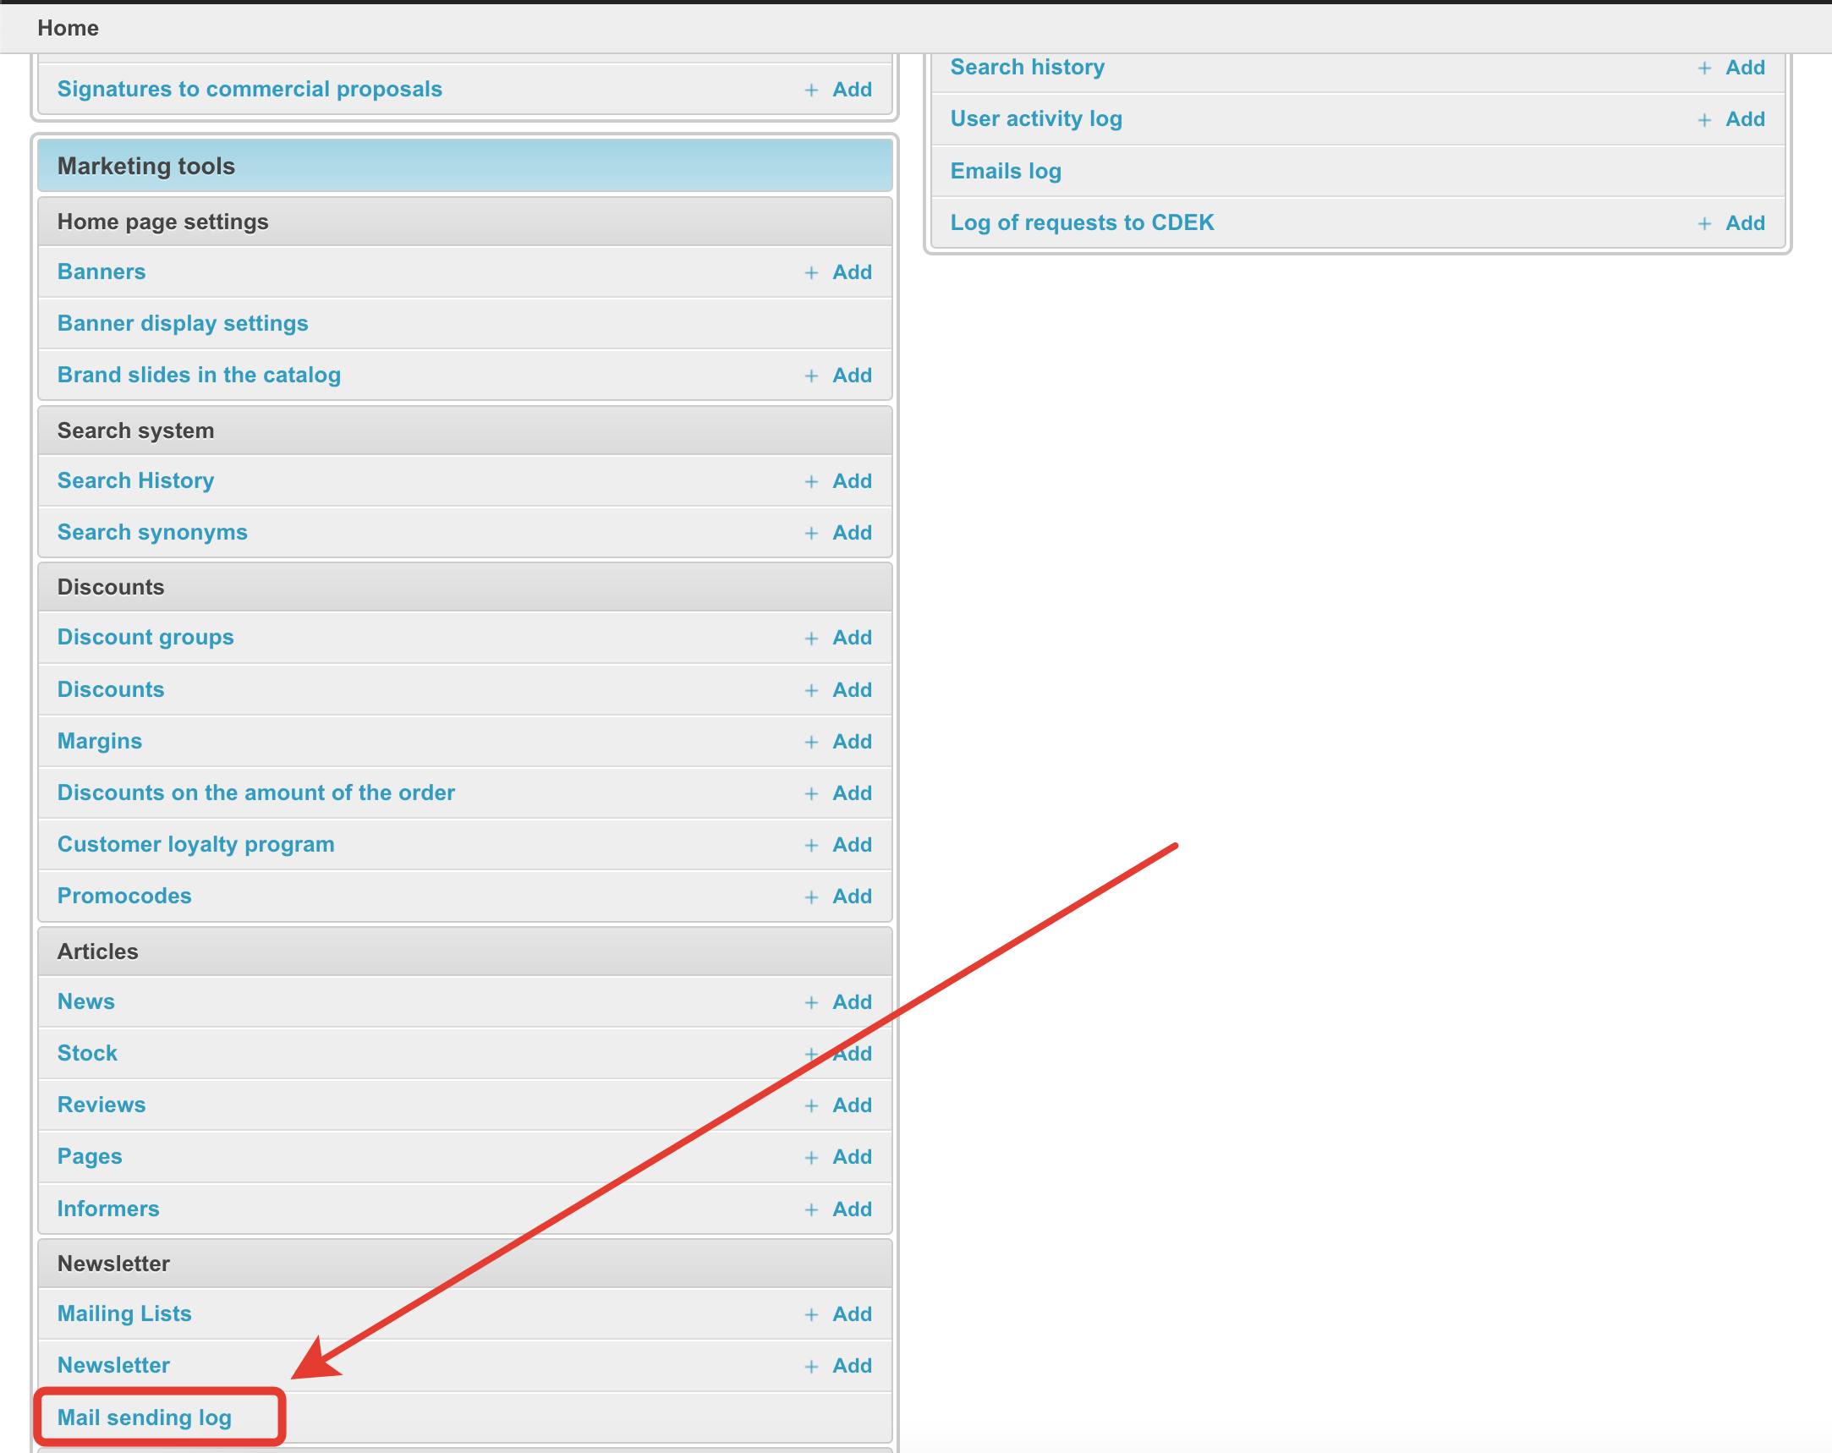Open Customer loyalty program list
The height and width of the screenshot is (1453, 1832).
[x=195, y=845]
